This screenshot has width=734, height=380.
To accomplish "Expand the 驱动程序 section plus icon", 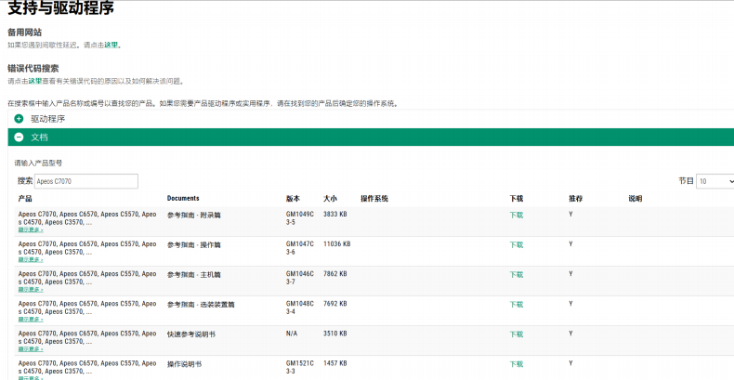I will point(19,119).
